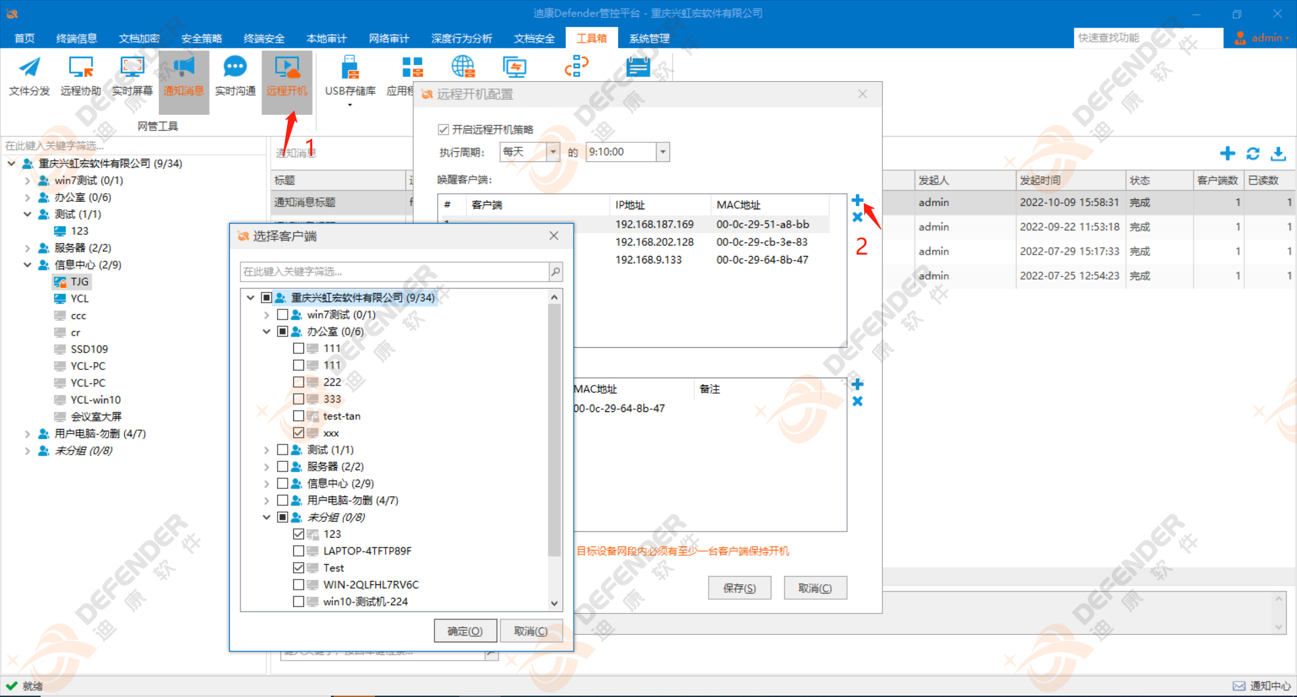Toggle 开启远程开机策略 checkbox
This screenshot has height=697, width=1297.
pyautogui.click(x=444, y=130)
